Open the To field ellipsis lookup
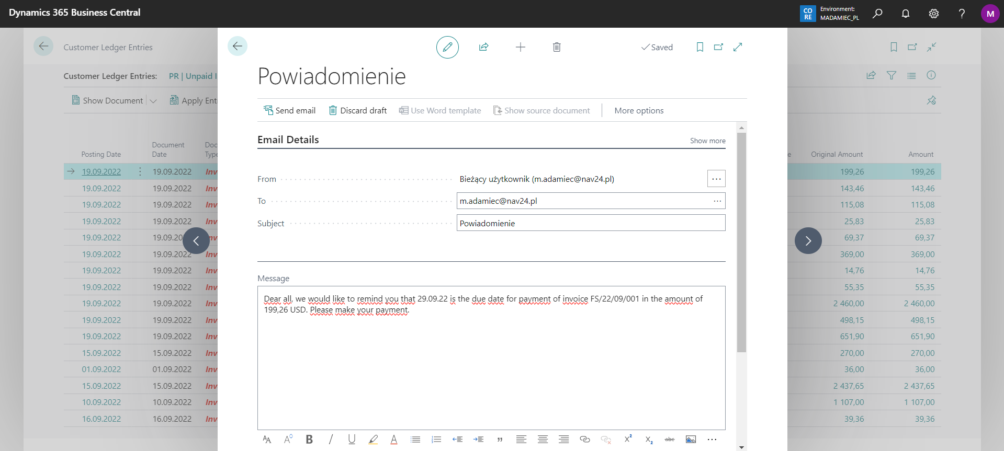1004x451 pixels. (717, 201)
